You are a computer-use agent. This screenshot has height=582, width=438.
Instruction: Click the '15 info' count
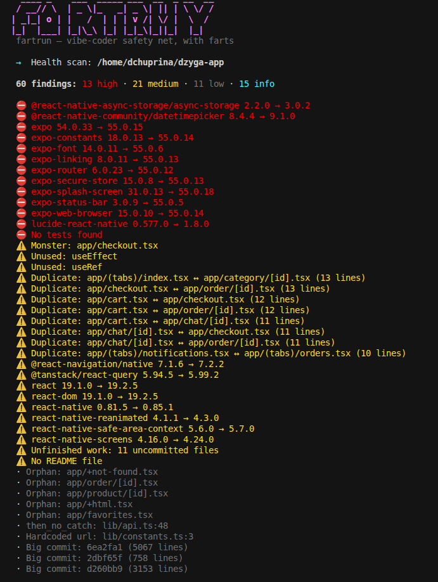coord(257,84)
